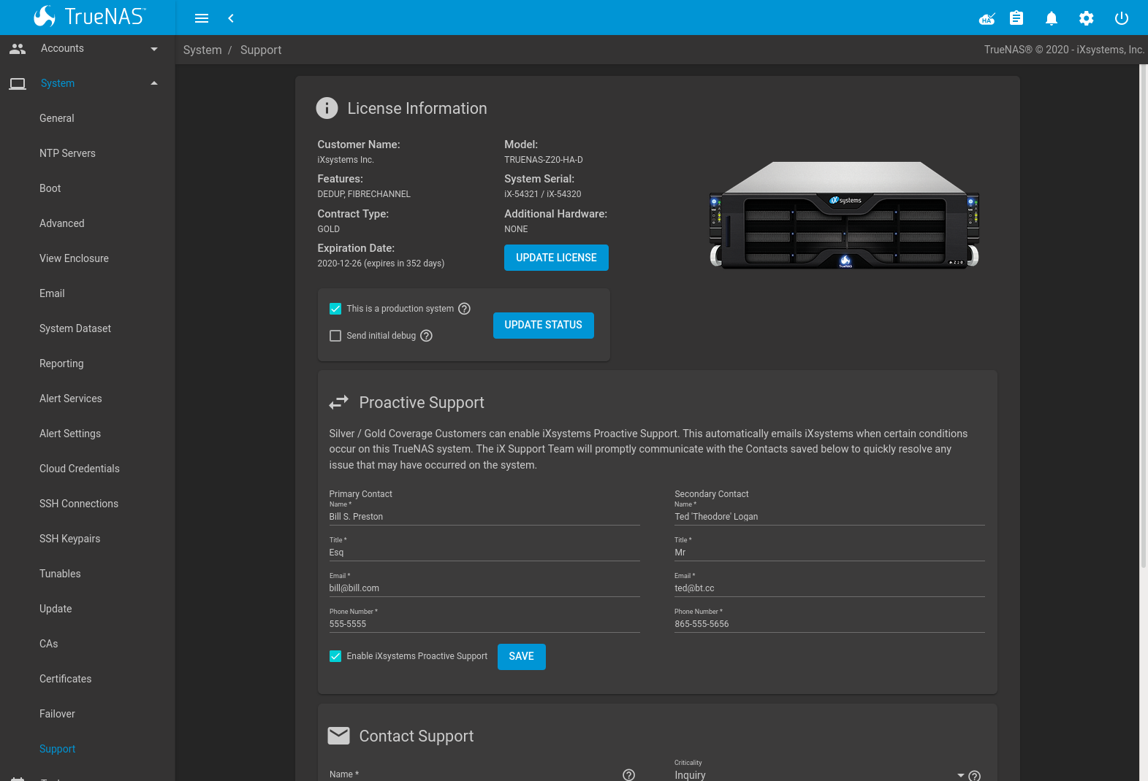Edit Primary Contact Phone Number field
The image size is (1148, 781).
coord(484,624)
